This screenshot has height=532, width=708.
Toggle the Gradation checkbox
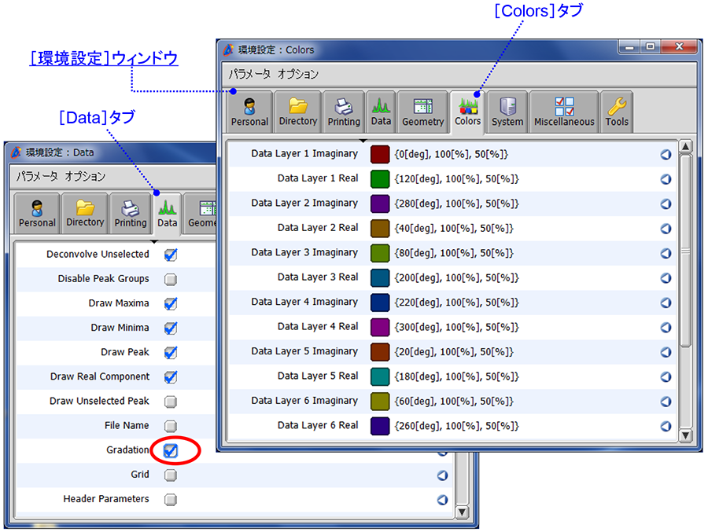click(171, 450)
